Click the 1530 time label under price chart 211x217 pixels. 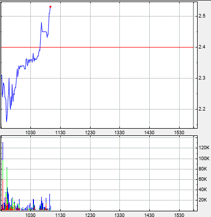(x=179, y=133)
